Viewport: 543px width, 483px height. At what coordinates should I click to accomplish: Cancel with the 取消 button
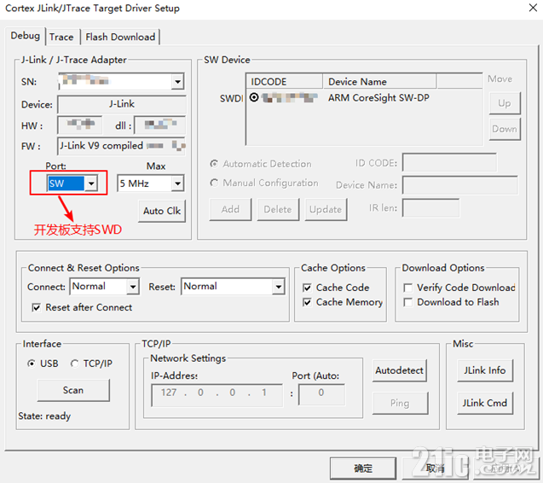[436, 468]
